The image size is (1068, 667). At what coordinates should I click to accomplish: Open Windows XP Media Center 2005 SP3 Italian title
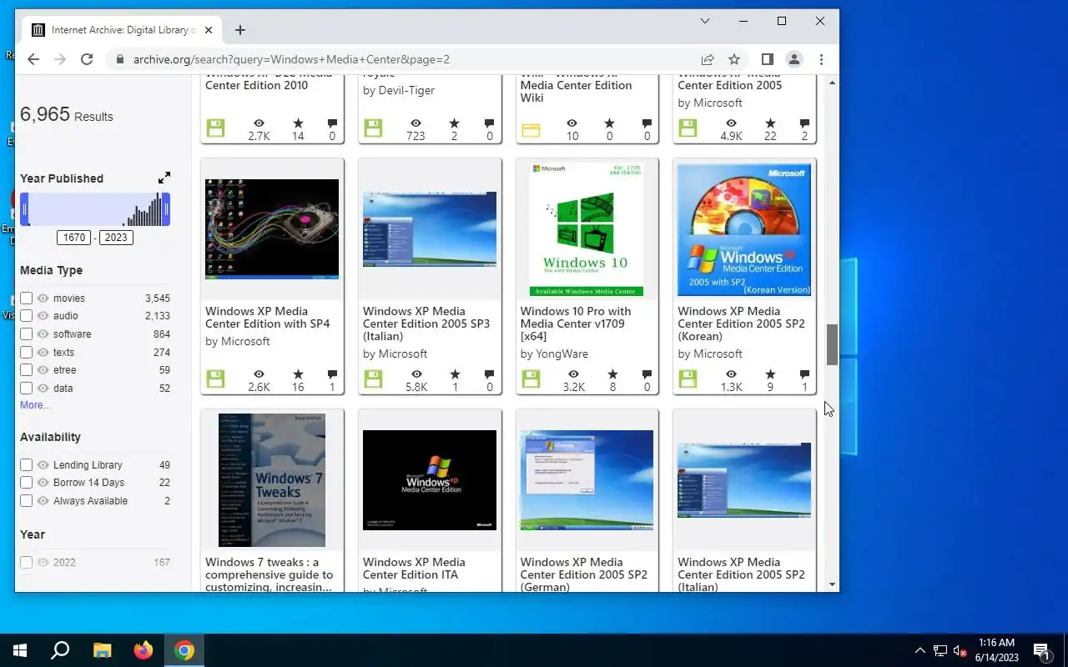click(426, 323)
